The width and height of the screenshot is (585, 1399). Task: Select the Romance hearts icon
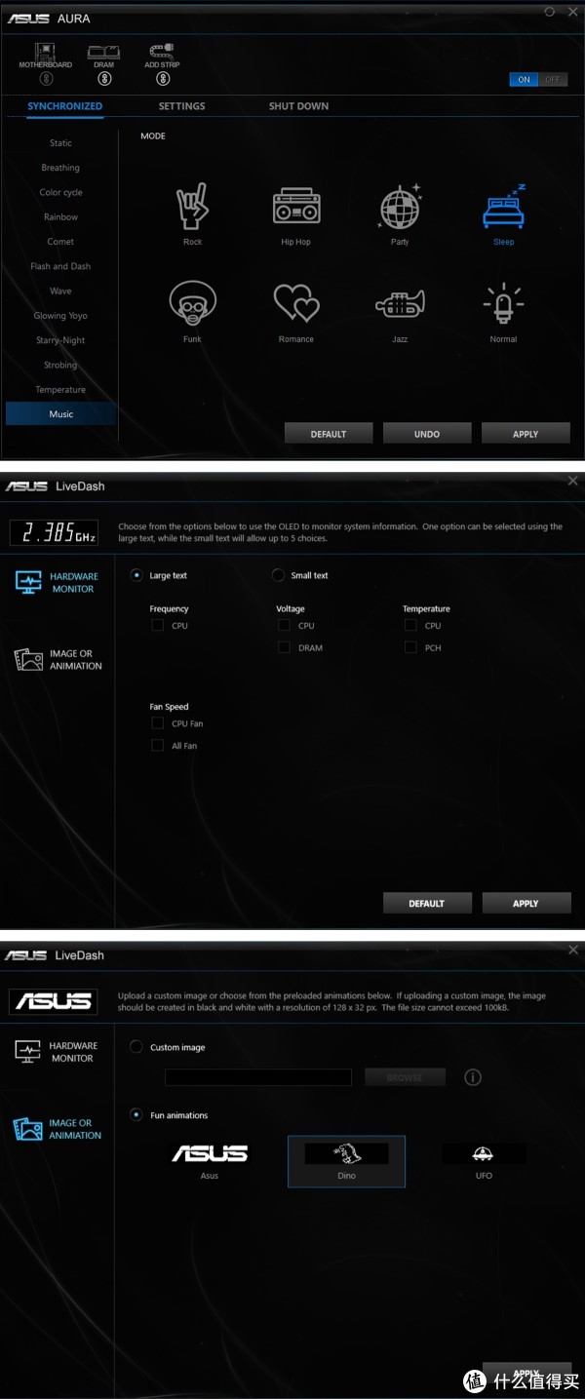(x=296, y=304)
